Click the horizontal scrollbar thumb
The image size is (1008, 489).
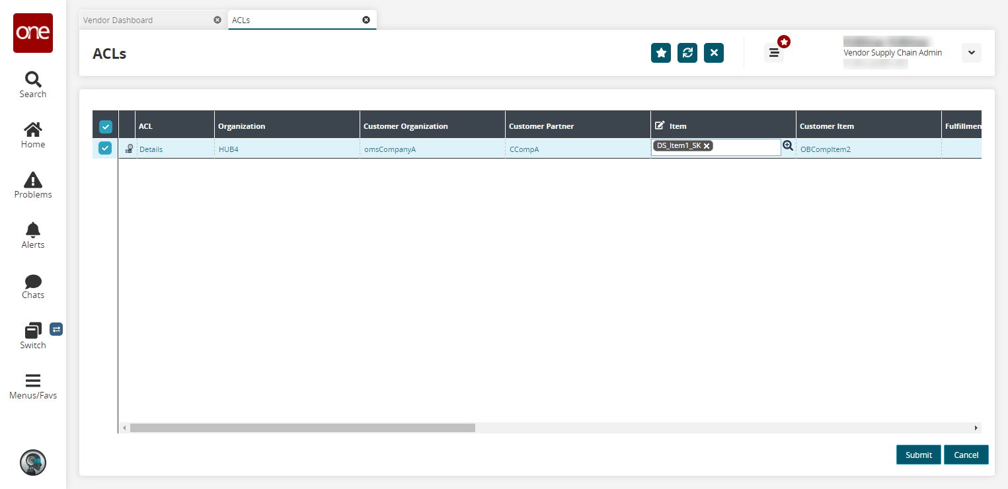tap(303, 428)
